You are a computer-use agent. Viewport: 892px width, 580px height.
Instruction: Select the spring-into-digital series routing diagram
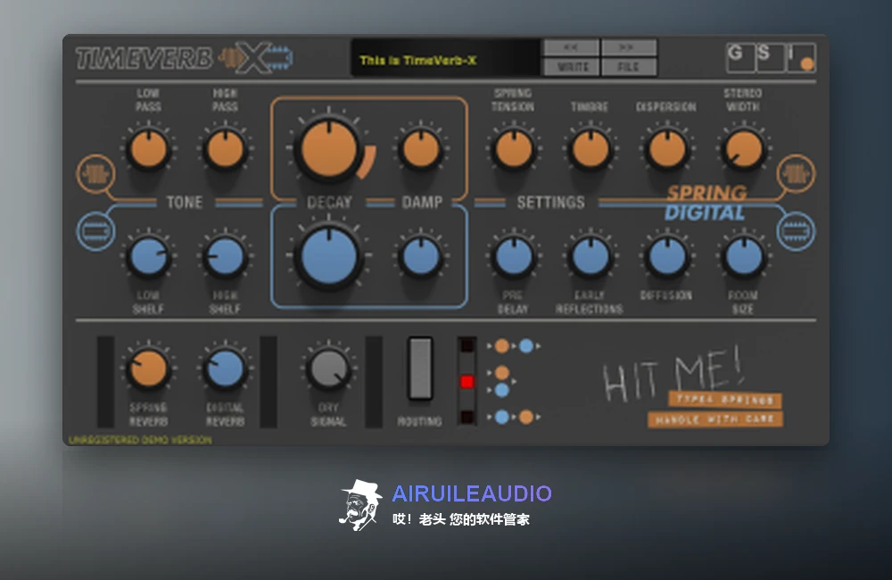pos(514,345)
